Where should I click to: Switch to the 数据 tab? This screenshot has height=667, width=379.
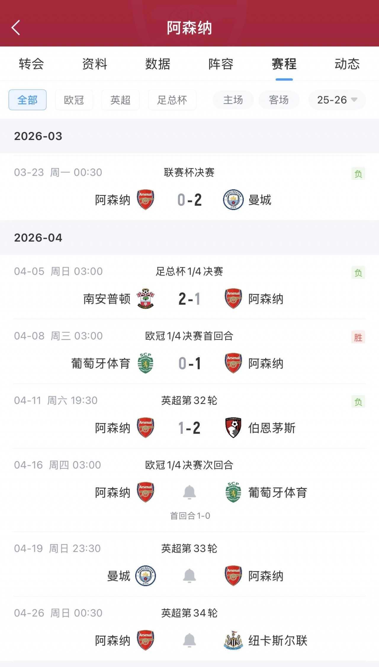[158, 64]
